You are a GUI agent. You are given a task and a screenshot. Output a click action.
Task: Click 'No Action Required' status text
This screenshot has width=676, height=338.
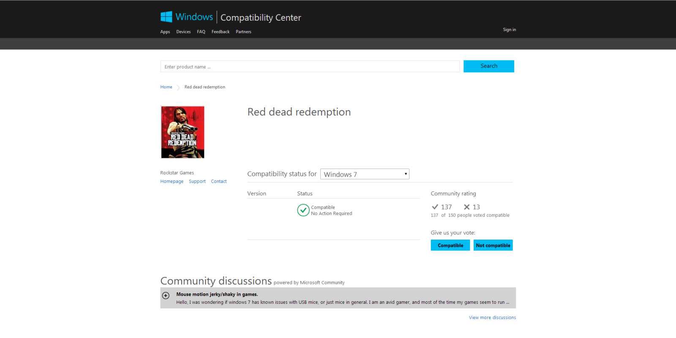pyautogui.click(x=332, y=213)
